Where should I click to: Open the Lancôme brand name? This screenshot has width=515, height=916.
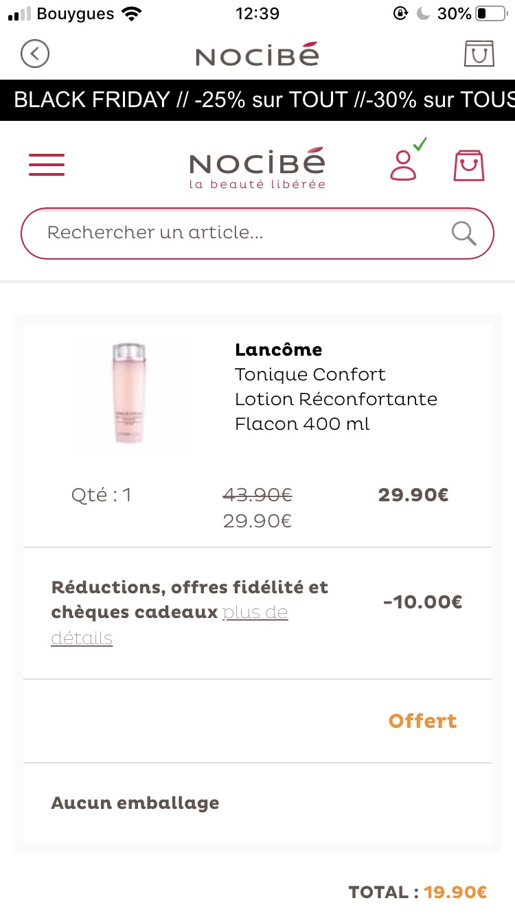tap(278, 350)
